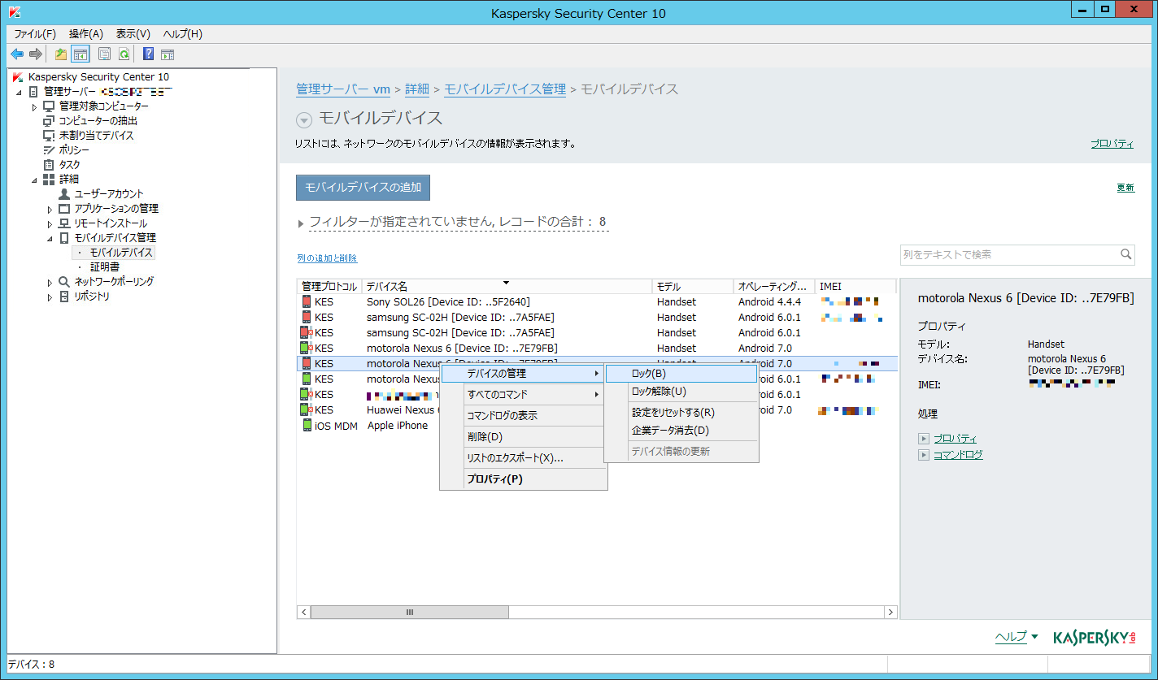The image size is (1158, 680).
Task: Click the person icon beside ユーザーアカウント
Action: click(x=64, y=194)
